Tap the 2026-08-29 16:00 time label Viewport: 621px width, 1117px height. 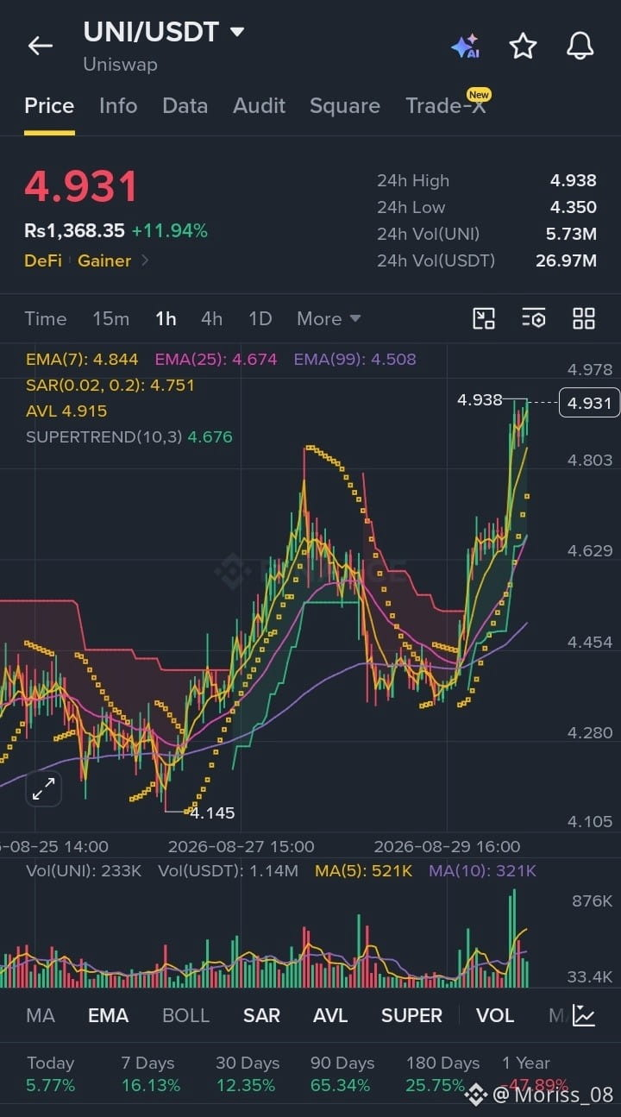pyautogui.click(x=447, y=846)
